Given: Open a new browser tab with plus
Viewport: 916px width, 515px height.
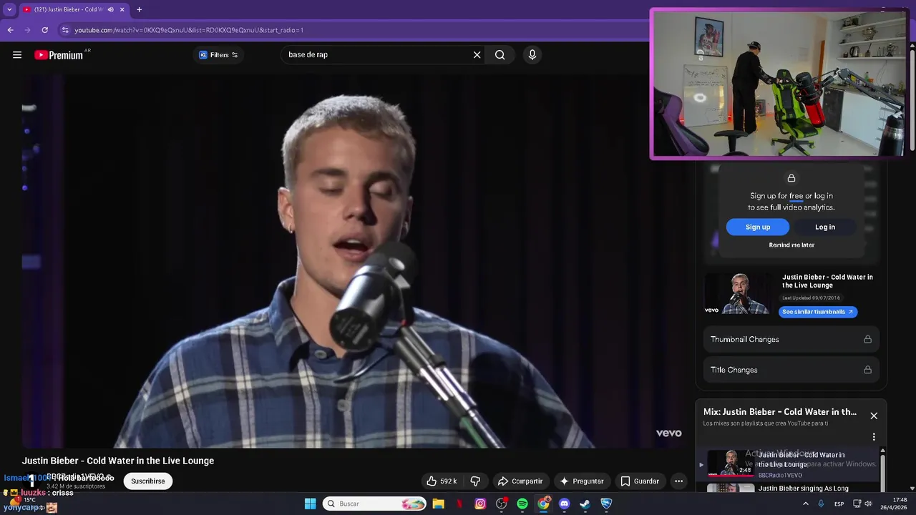Looking at the screenshot, I should (x=139, y=9).
